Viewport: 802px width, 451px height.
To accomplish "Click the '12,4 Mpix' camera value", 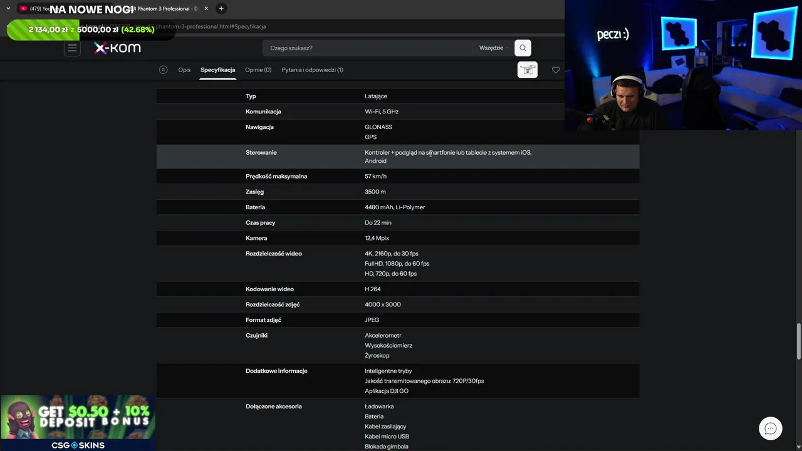I will 377,239.
